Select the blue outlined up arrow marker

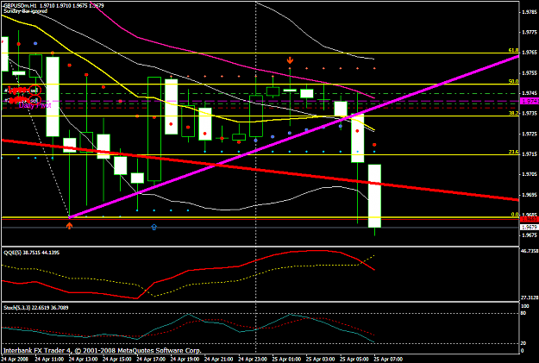[154, 227]
